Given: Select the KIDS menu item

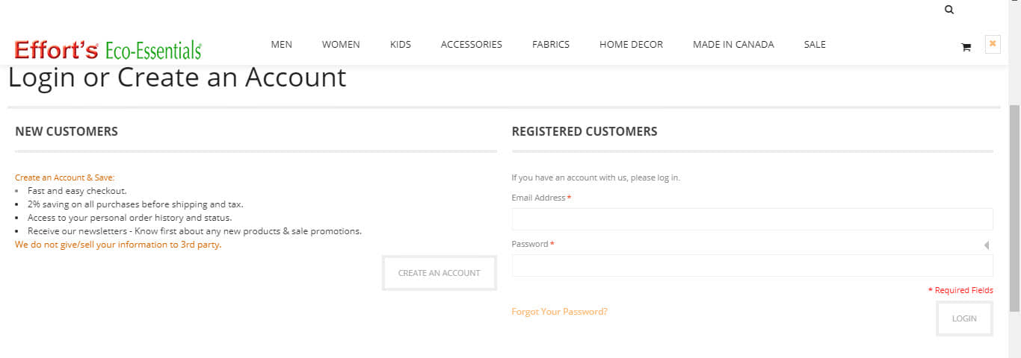Looking at the screenshot, I should [x=401, y=45].
